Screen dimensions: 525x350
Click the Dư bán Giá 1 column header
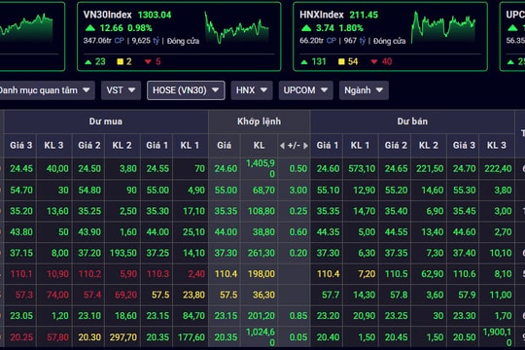pos(328,146)
